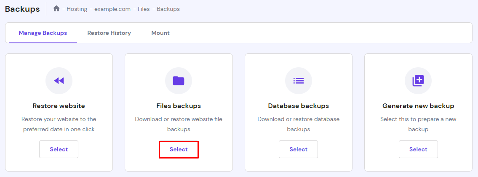
Task: Click the Files backups folder icon
Action: (x=179, y=81)
